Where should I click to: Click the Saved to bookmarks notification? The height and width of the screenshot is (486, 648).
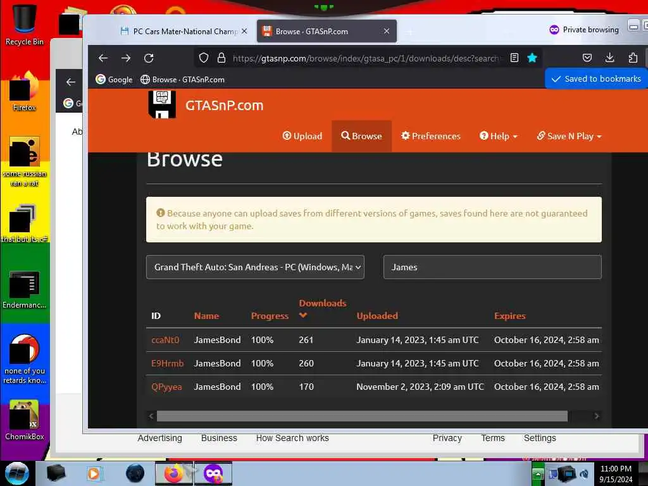coord(596,78)
